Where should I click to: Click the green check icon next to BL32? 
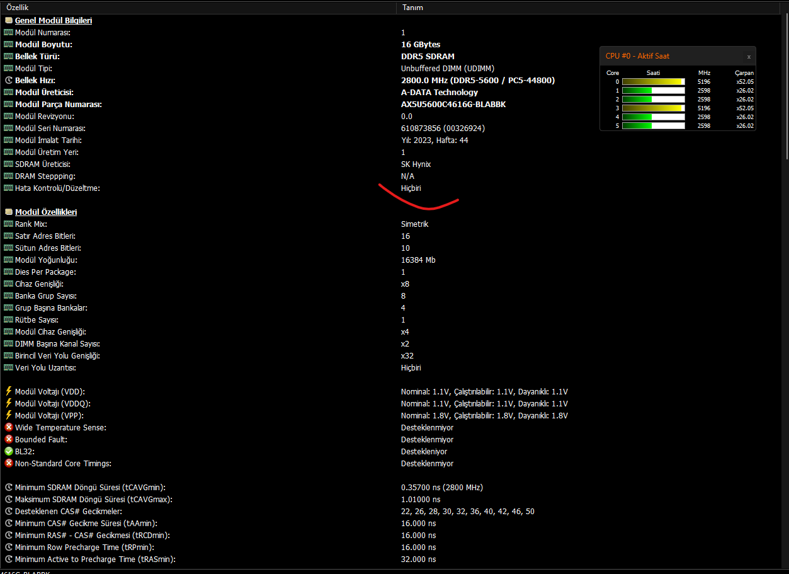pyautogui.click(x=9, y=451)
